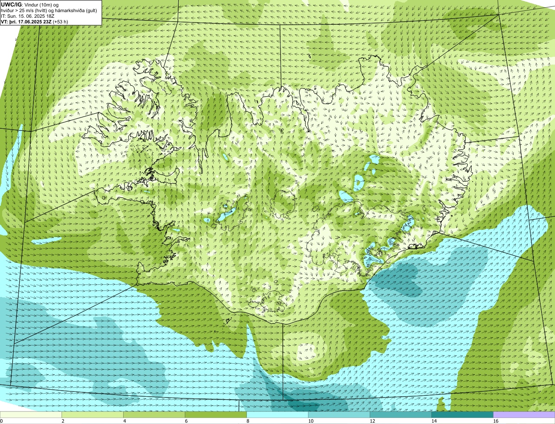Click the 2–4 m/s light yellow-green legend swatch
Viewport: 555px width, 424px height.
[x=93, y=414]
